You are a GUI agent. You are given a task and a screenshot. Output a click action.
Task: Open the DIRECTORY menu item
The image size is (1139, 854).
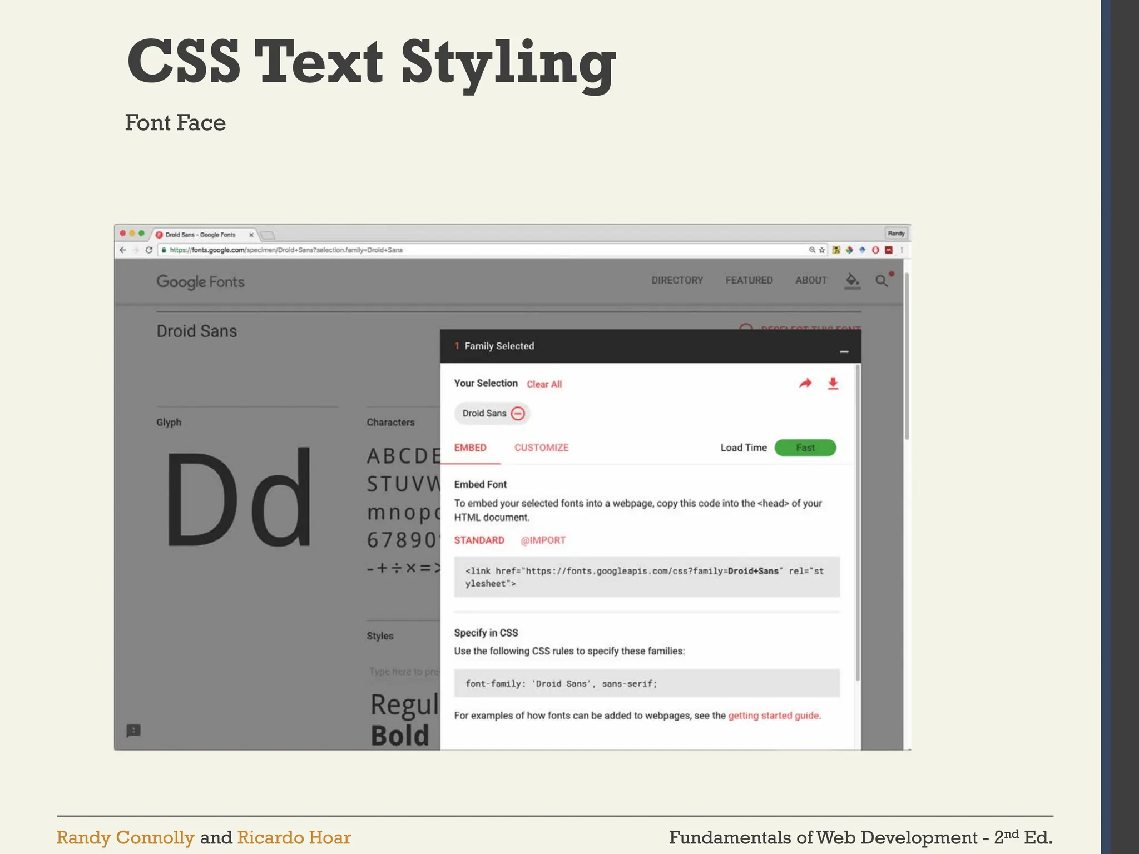tap(677, 280)
